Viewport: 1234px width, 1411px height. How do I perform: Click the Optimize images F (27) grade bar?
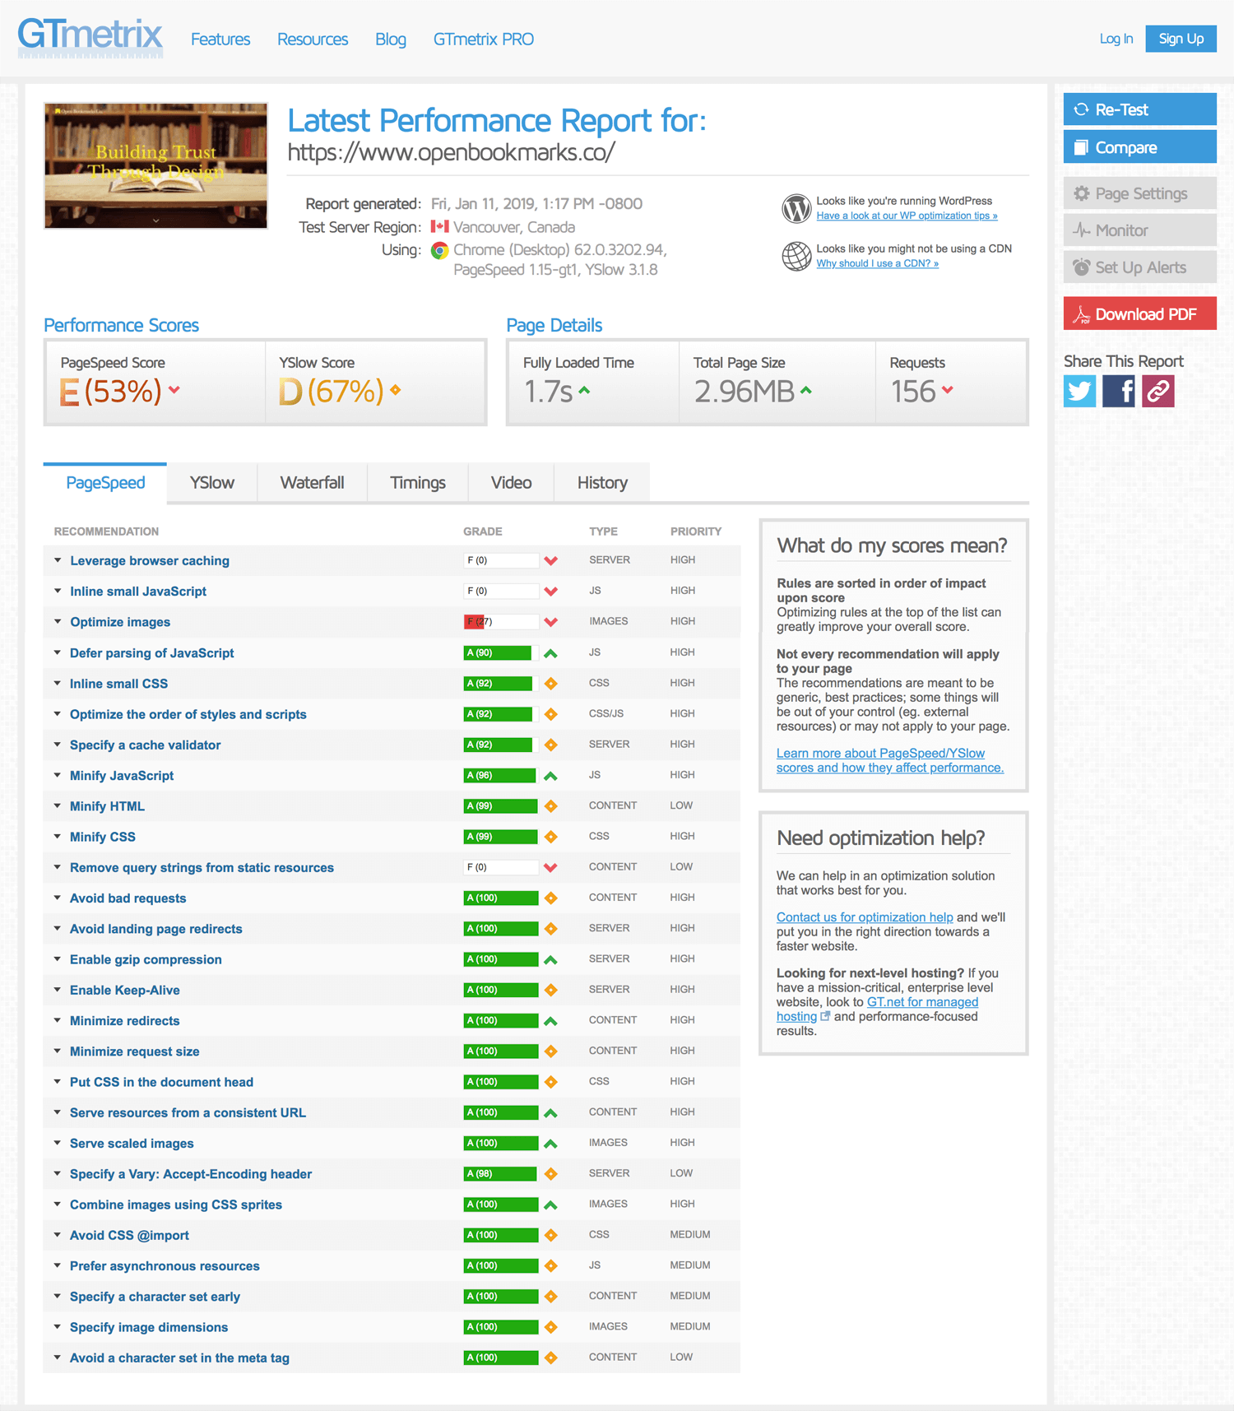coord(501,622)
